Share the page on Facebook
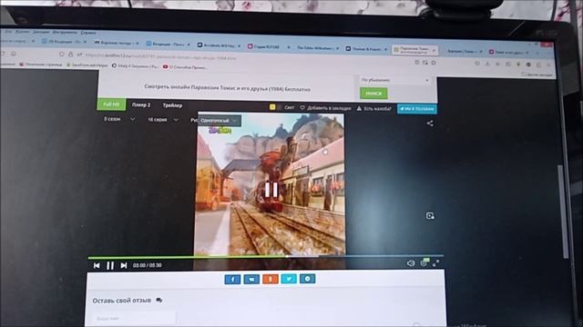The width and height of the screenshot is (583, 327). 232,280
